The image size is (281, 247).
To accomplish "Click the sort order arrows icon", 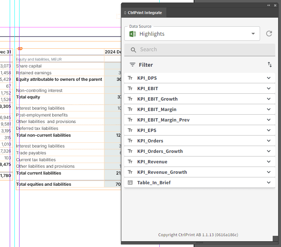I will (x=269, y=65).
